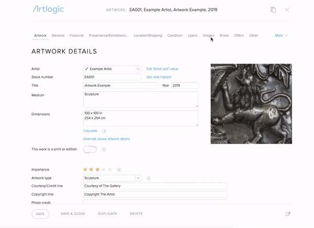Click the copy record icon in header
314x228 pixels.
click(x=273, y=9)
